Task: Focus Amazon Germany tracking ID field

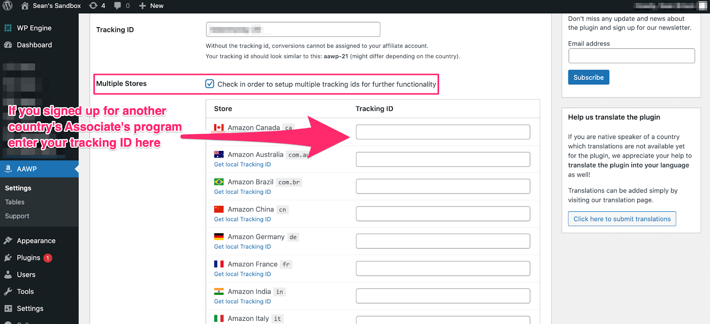Action: coord(443,241)
